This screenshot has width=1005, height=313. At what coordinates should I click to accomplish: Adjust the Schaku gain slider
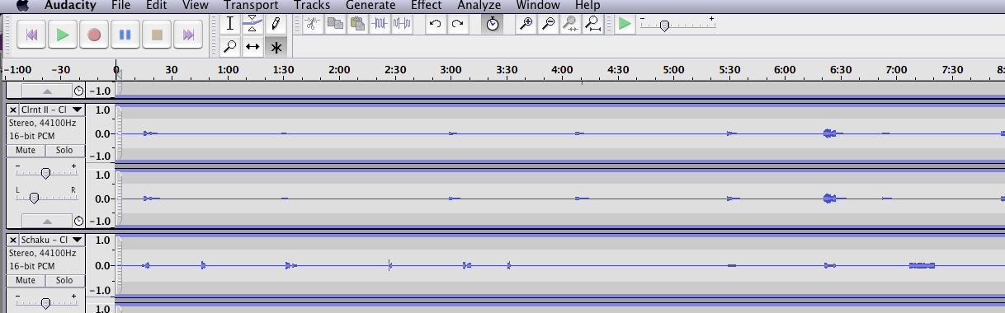click(45, 302)
